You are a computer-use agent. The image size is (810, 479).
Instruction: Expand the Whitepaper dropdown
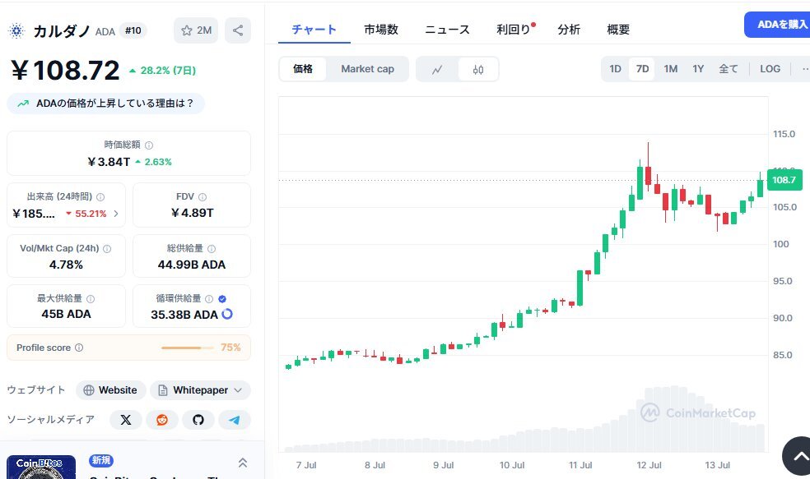pos(200,390)
